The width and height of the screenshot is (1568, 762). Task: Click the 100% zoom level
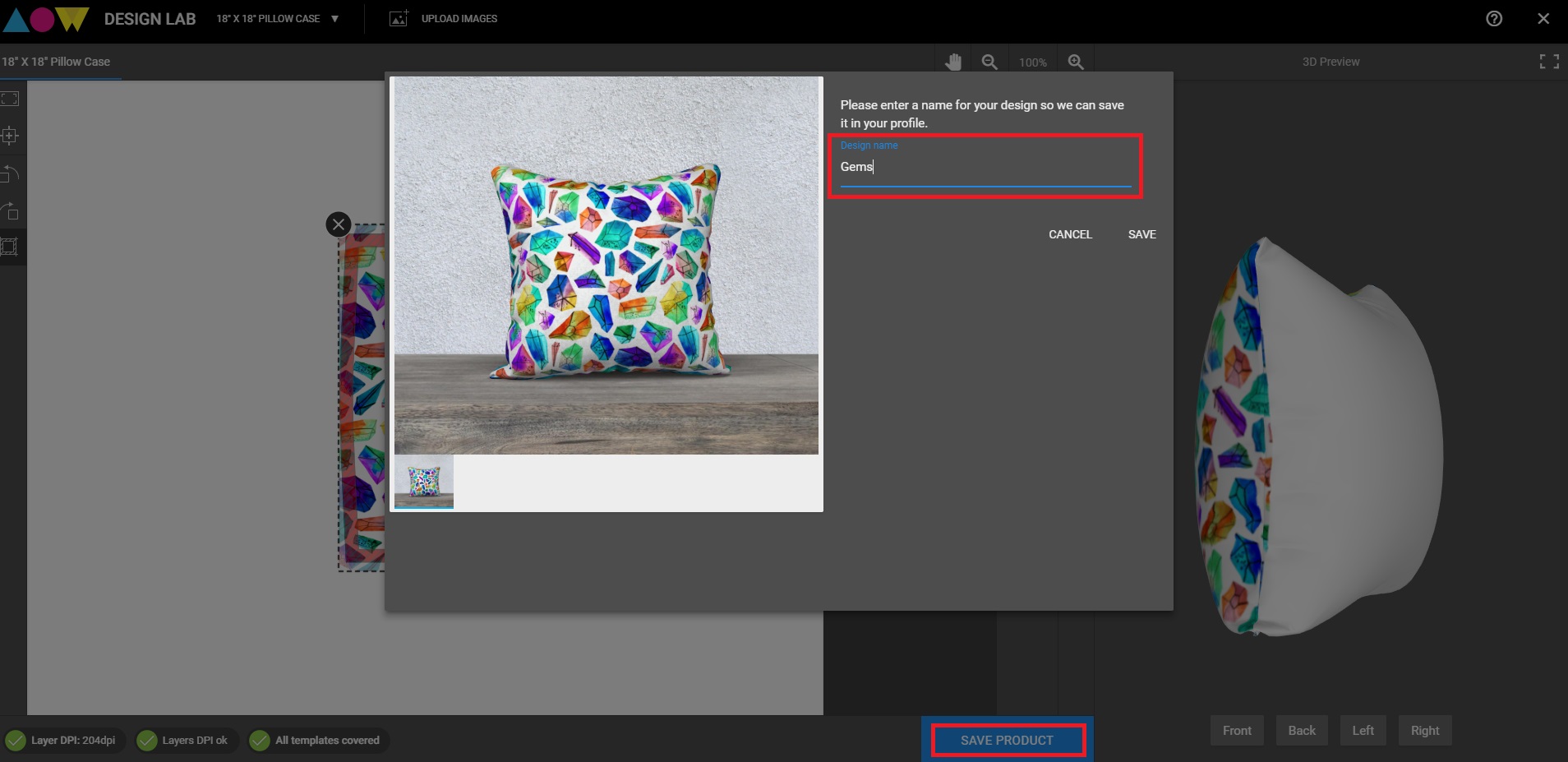pyautogui.click(x=1033, y=62)
